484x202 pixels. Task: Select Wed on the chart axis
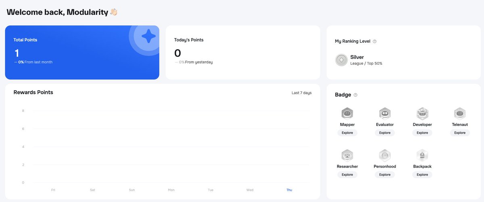point(250,190)
